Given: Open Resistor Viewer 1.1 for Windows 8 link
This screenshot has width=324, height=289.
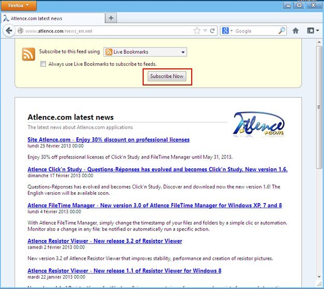Looking at the screenshot, I should coord(125,270).
